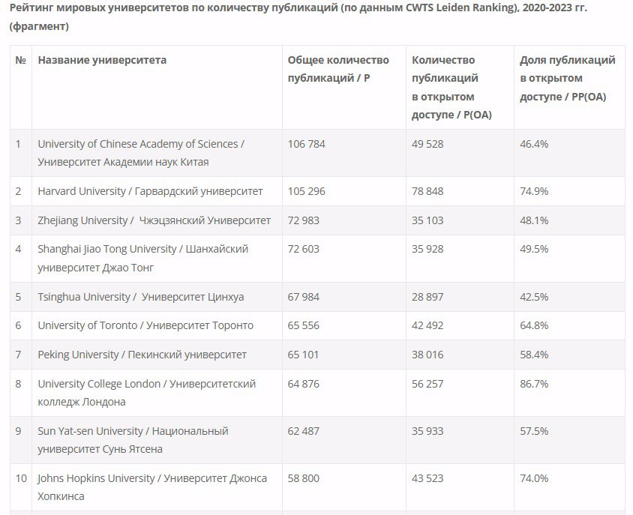Image resolution: width=633 pixels, height=515 pixels.
Task: Select the Tsinghua University name cell
Action: click(140, 297)
